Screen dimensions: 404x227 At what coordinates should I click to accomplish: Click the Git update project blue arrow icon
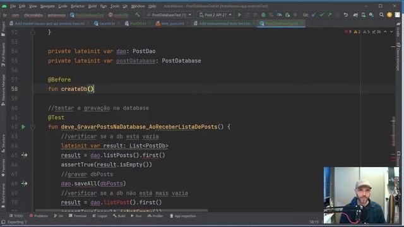[314, 15]
